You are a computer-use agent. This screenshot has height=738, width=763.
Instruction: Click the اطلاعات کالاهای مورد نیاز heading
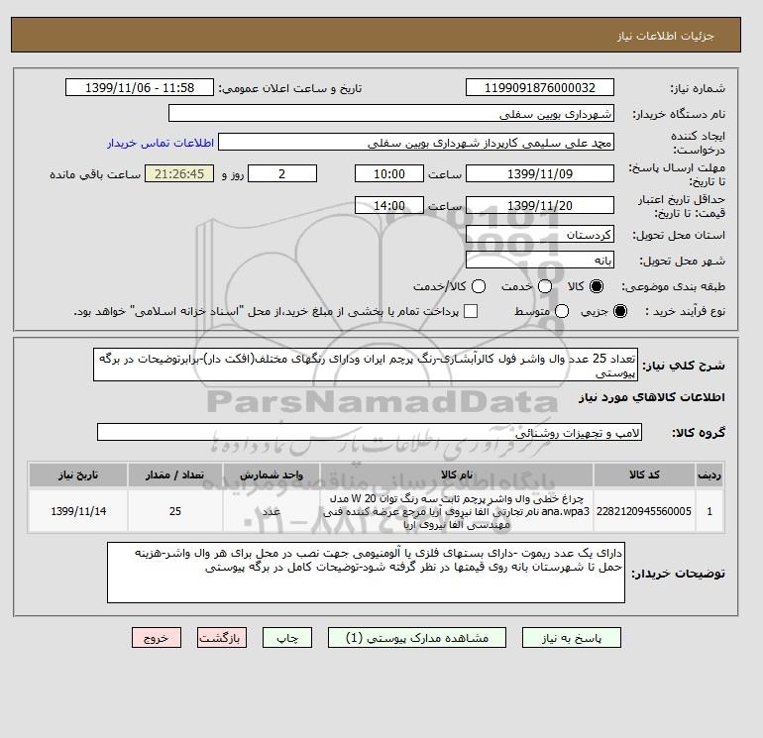652,397
